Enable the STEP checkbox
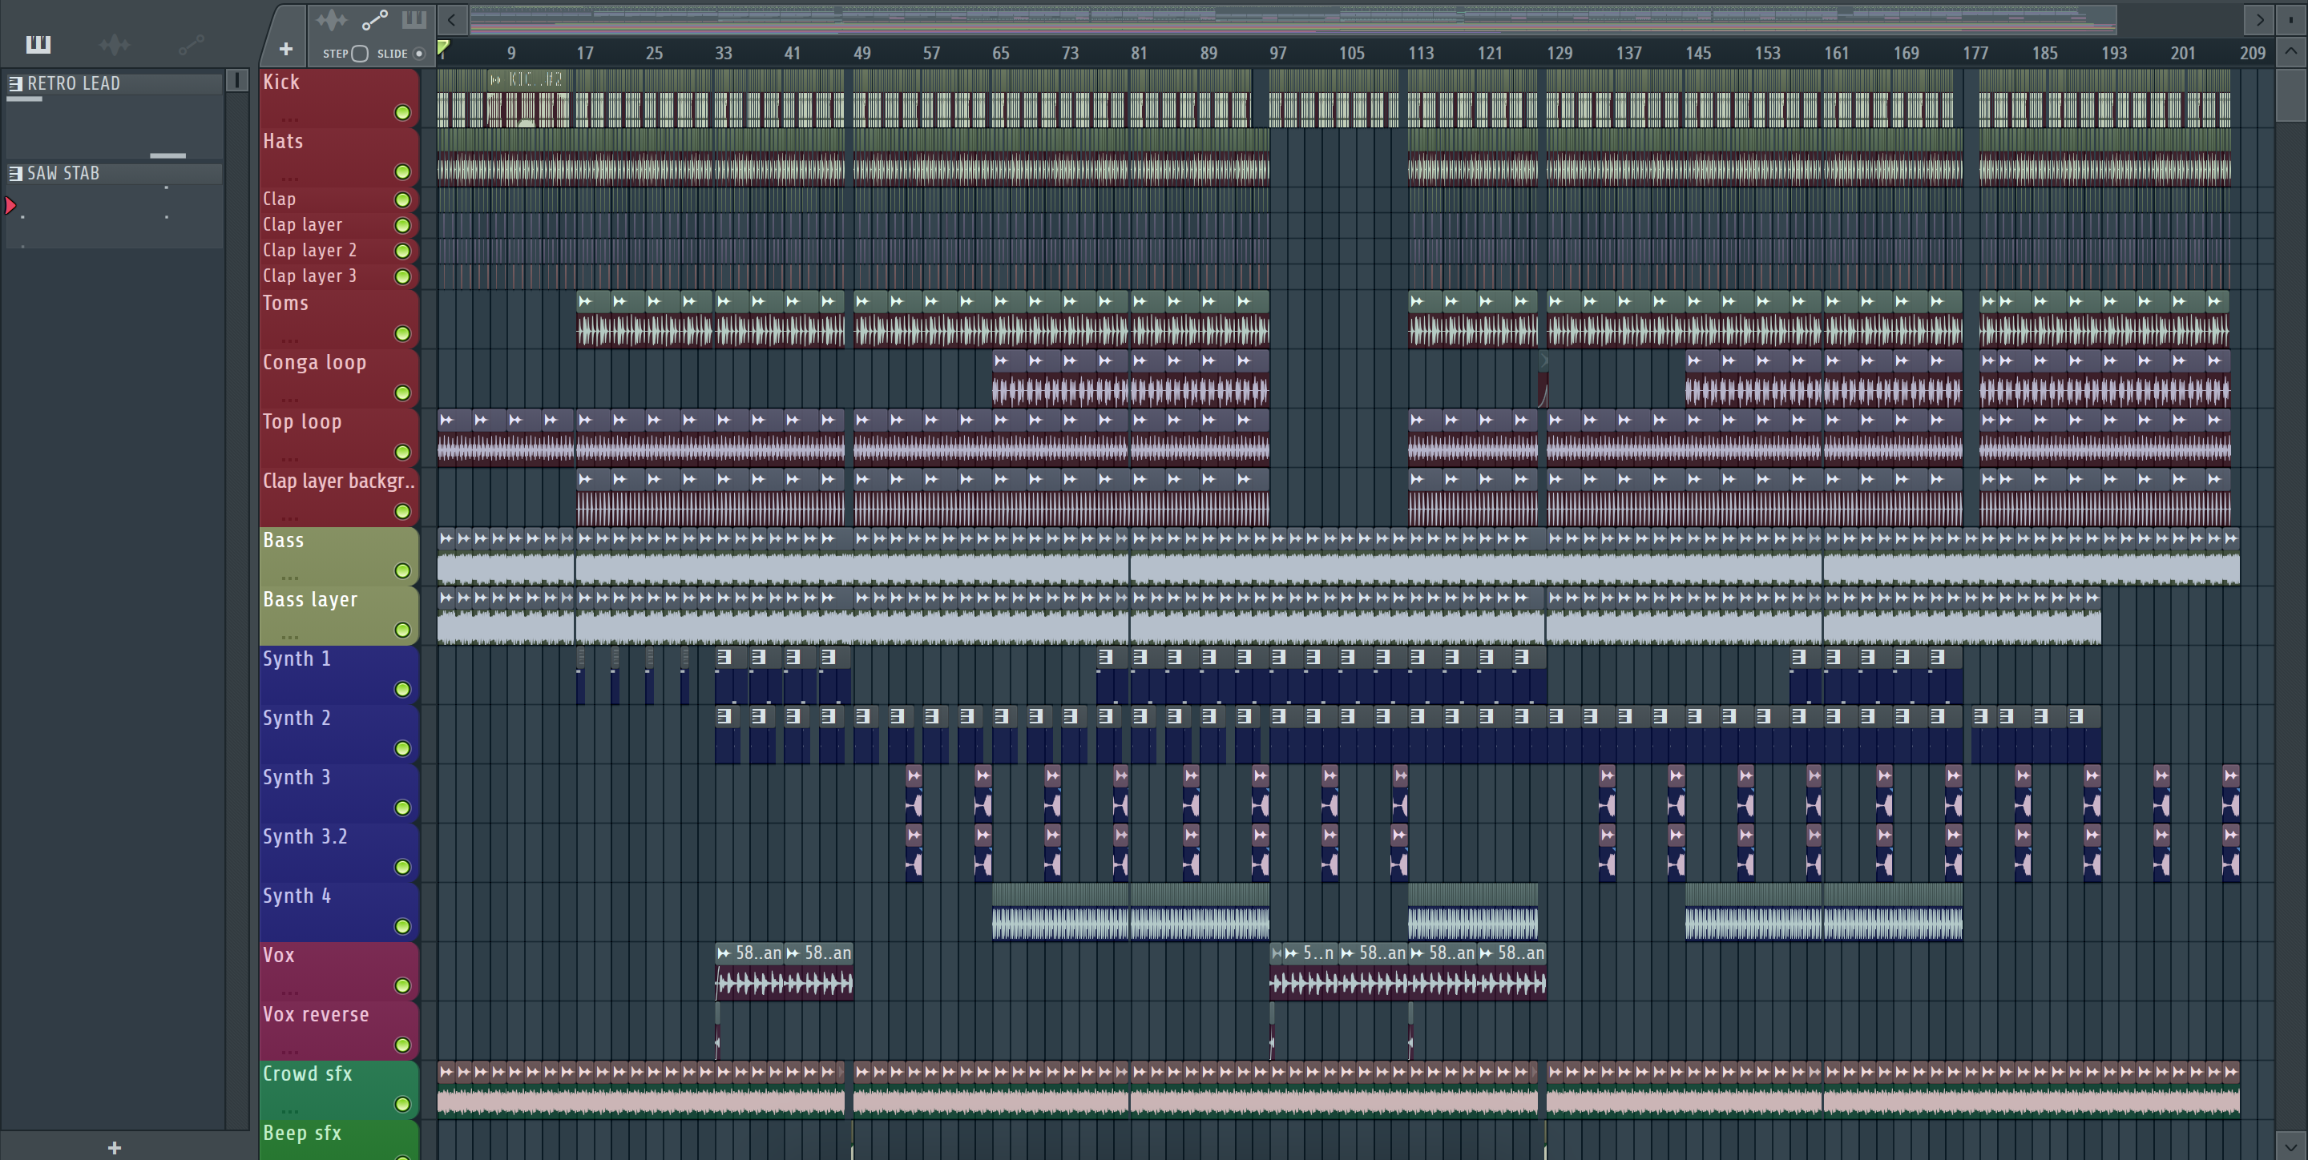This screenshot has height=1160, width=2308. pos(359,54)
